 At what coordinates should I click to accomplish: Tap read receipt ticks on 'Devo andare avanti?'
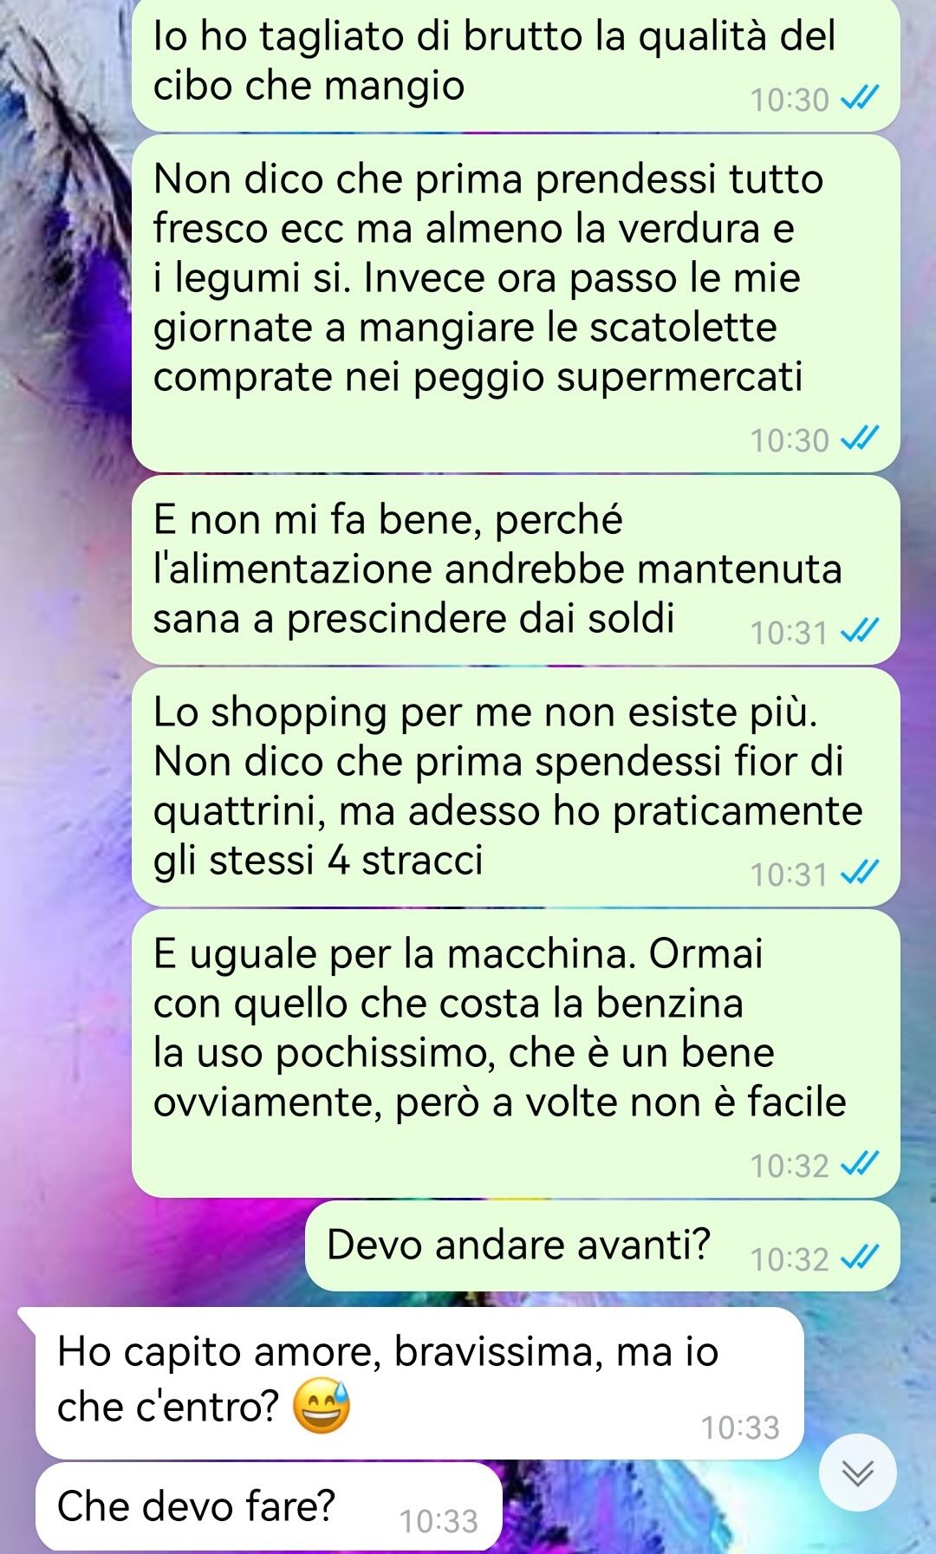(x=861, y=1257)
